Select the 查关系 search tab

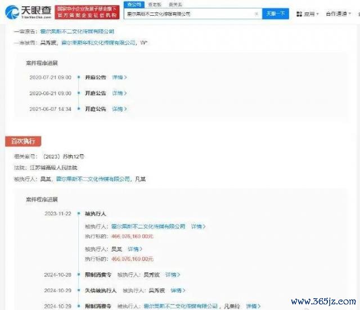point(175,5)
